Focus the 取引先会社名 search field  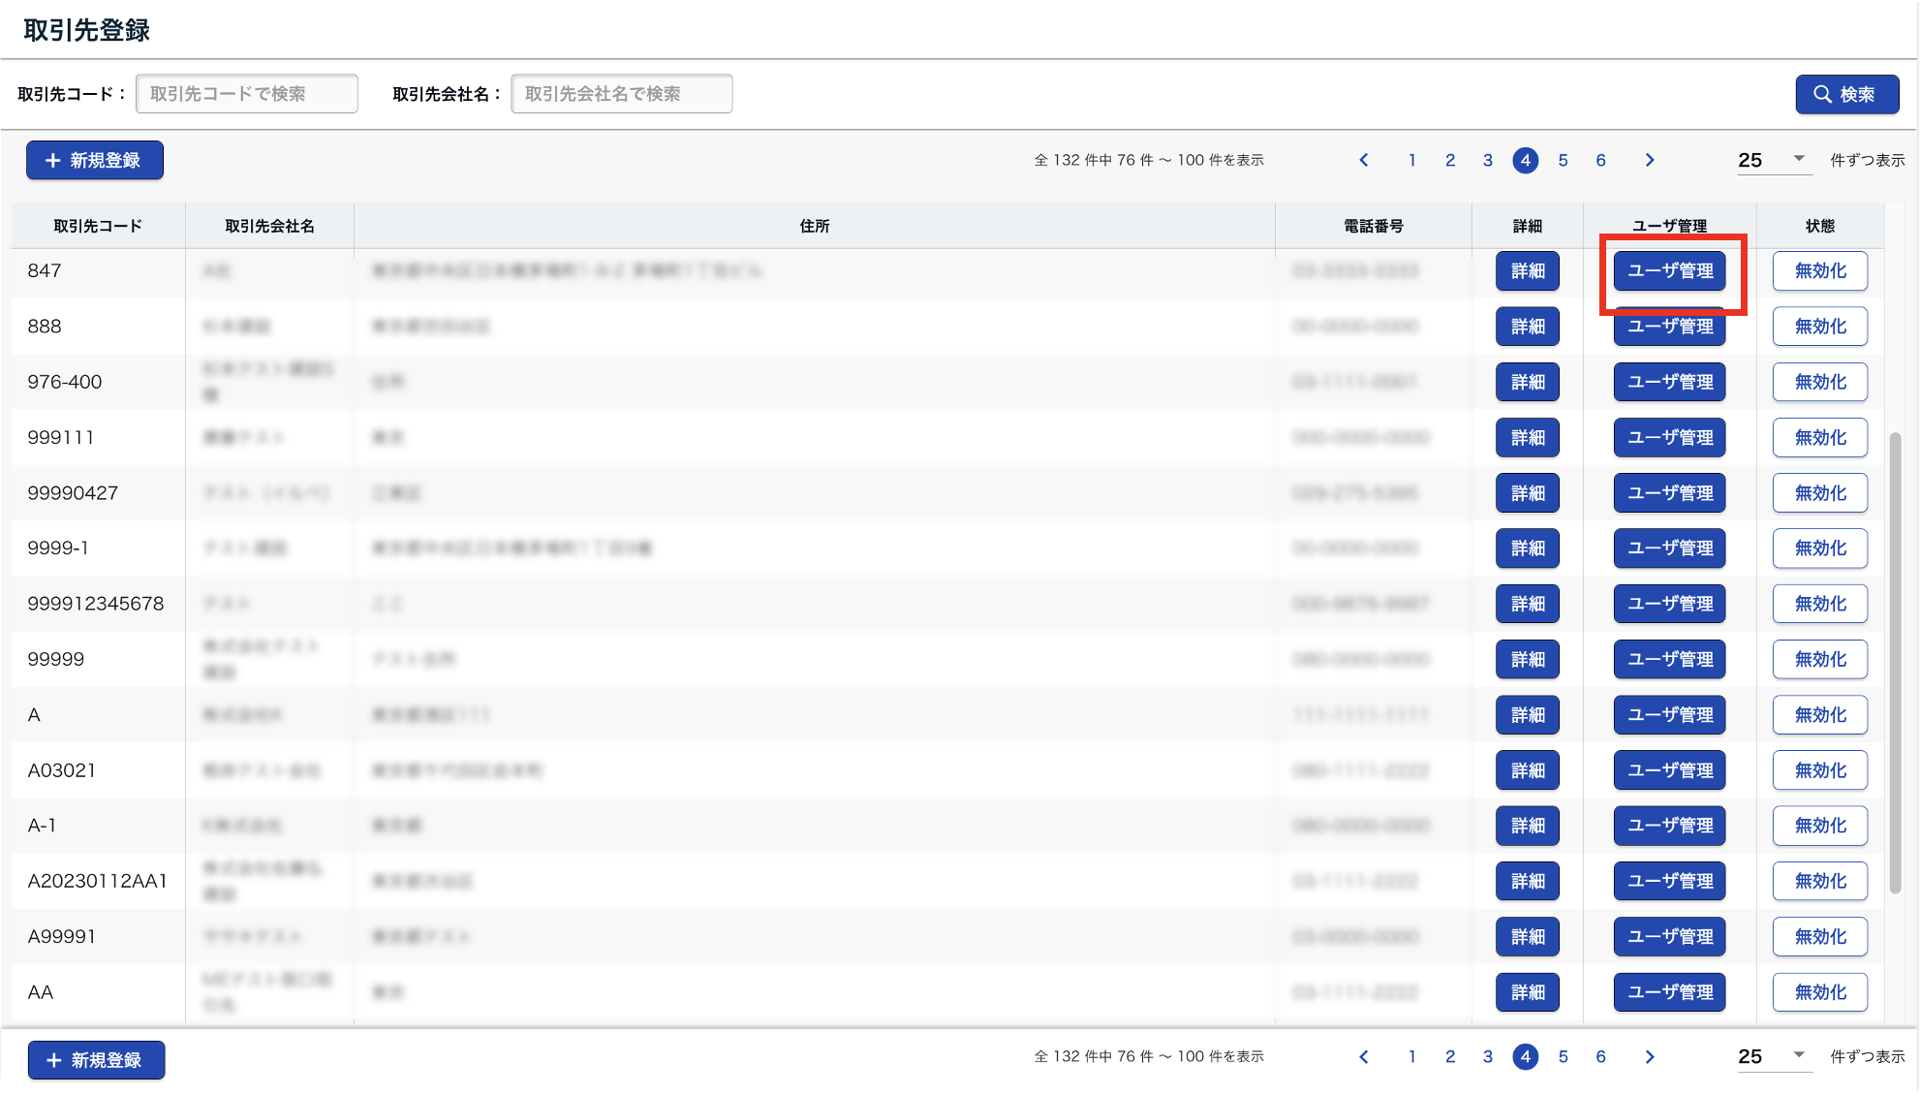pos(621,94)
